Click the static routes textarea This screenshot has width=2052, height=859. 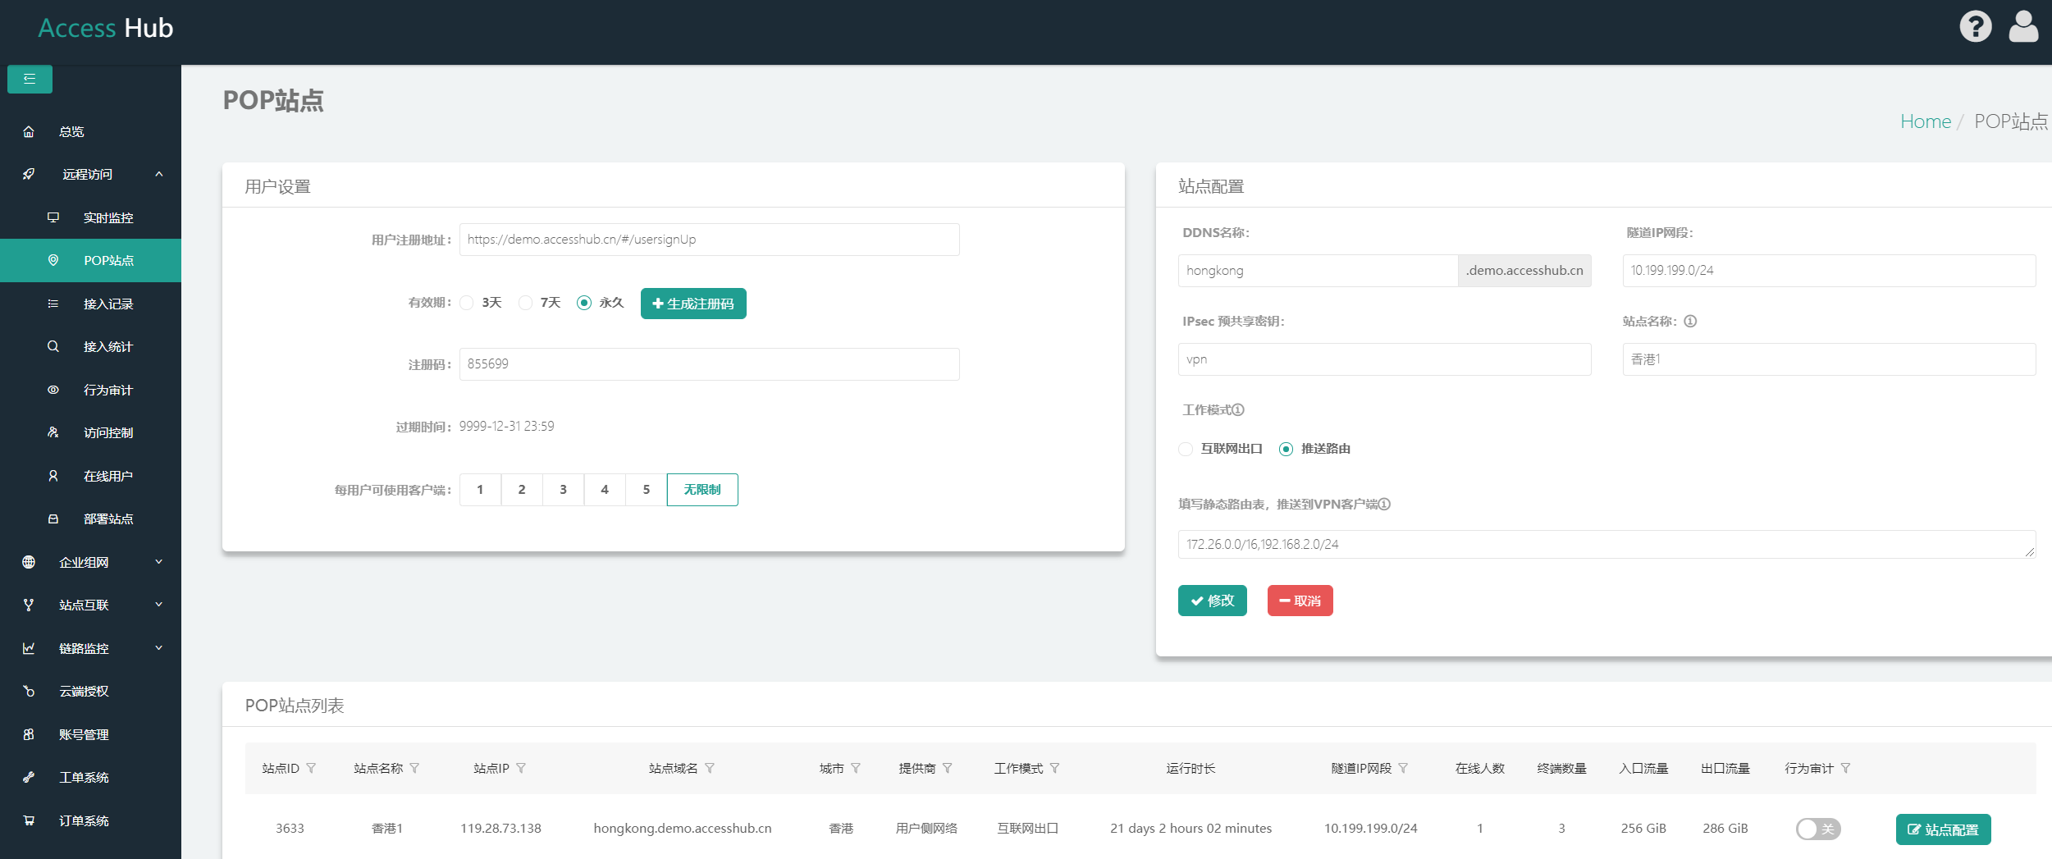(1606, 544)
